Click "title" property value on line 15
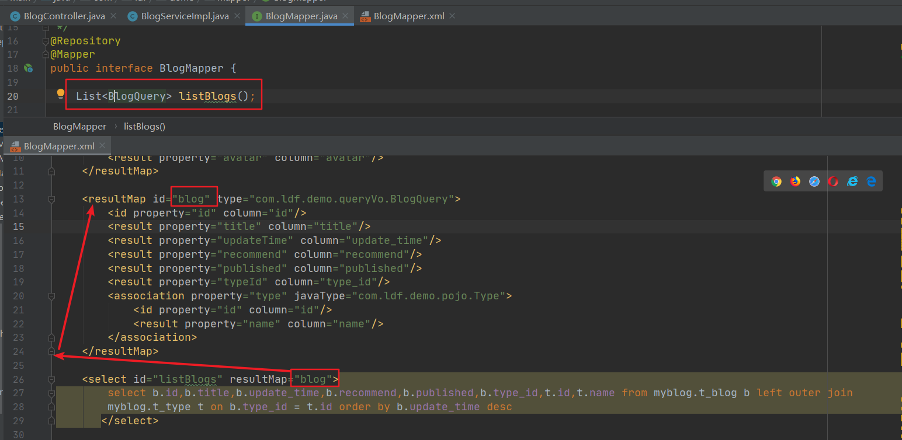 pos(240,226)
